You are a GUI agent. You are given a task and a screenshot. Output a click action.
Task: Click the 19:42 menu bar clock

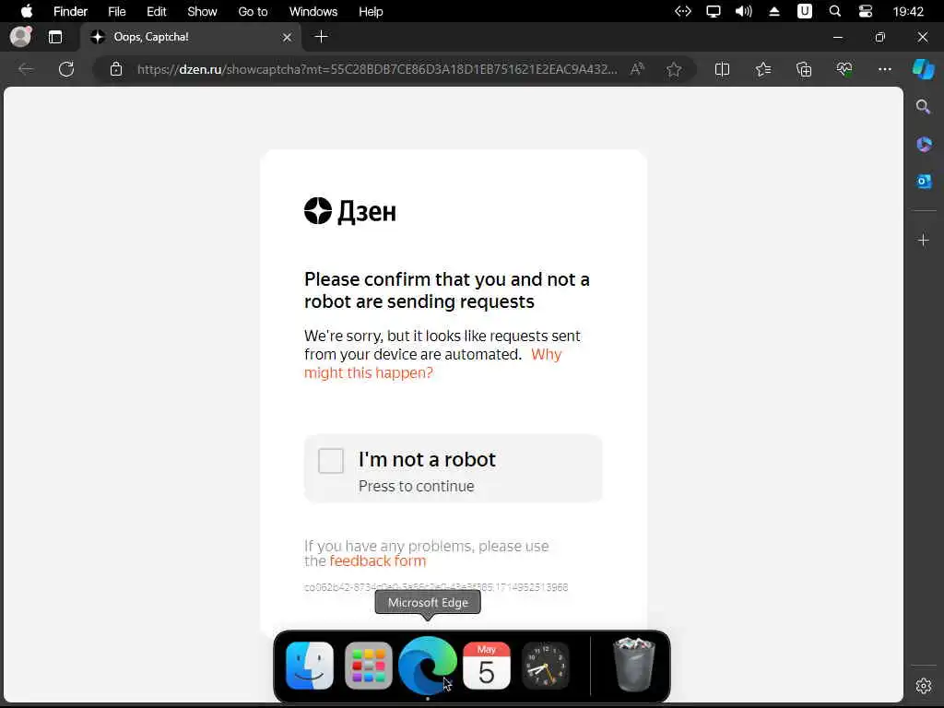(x=908, y=11)
